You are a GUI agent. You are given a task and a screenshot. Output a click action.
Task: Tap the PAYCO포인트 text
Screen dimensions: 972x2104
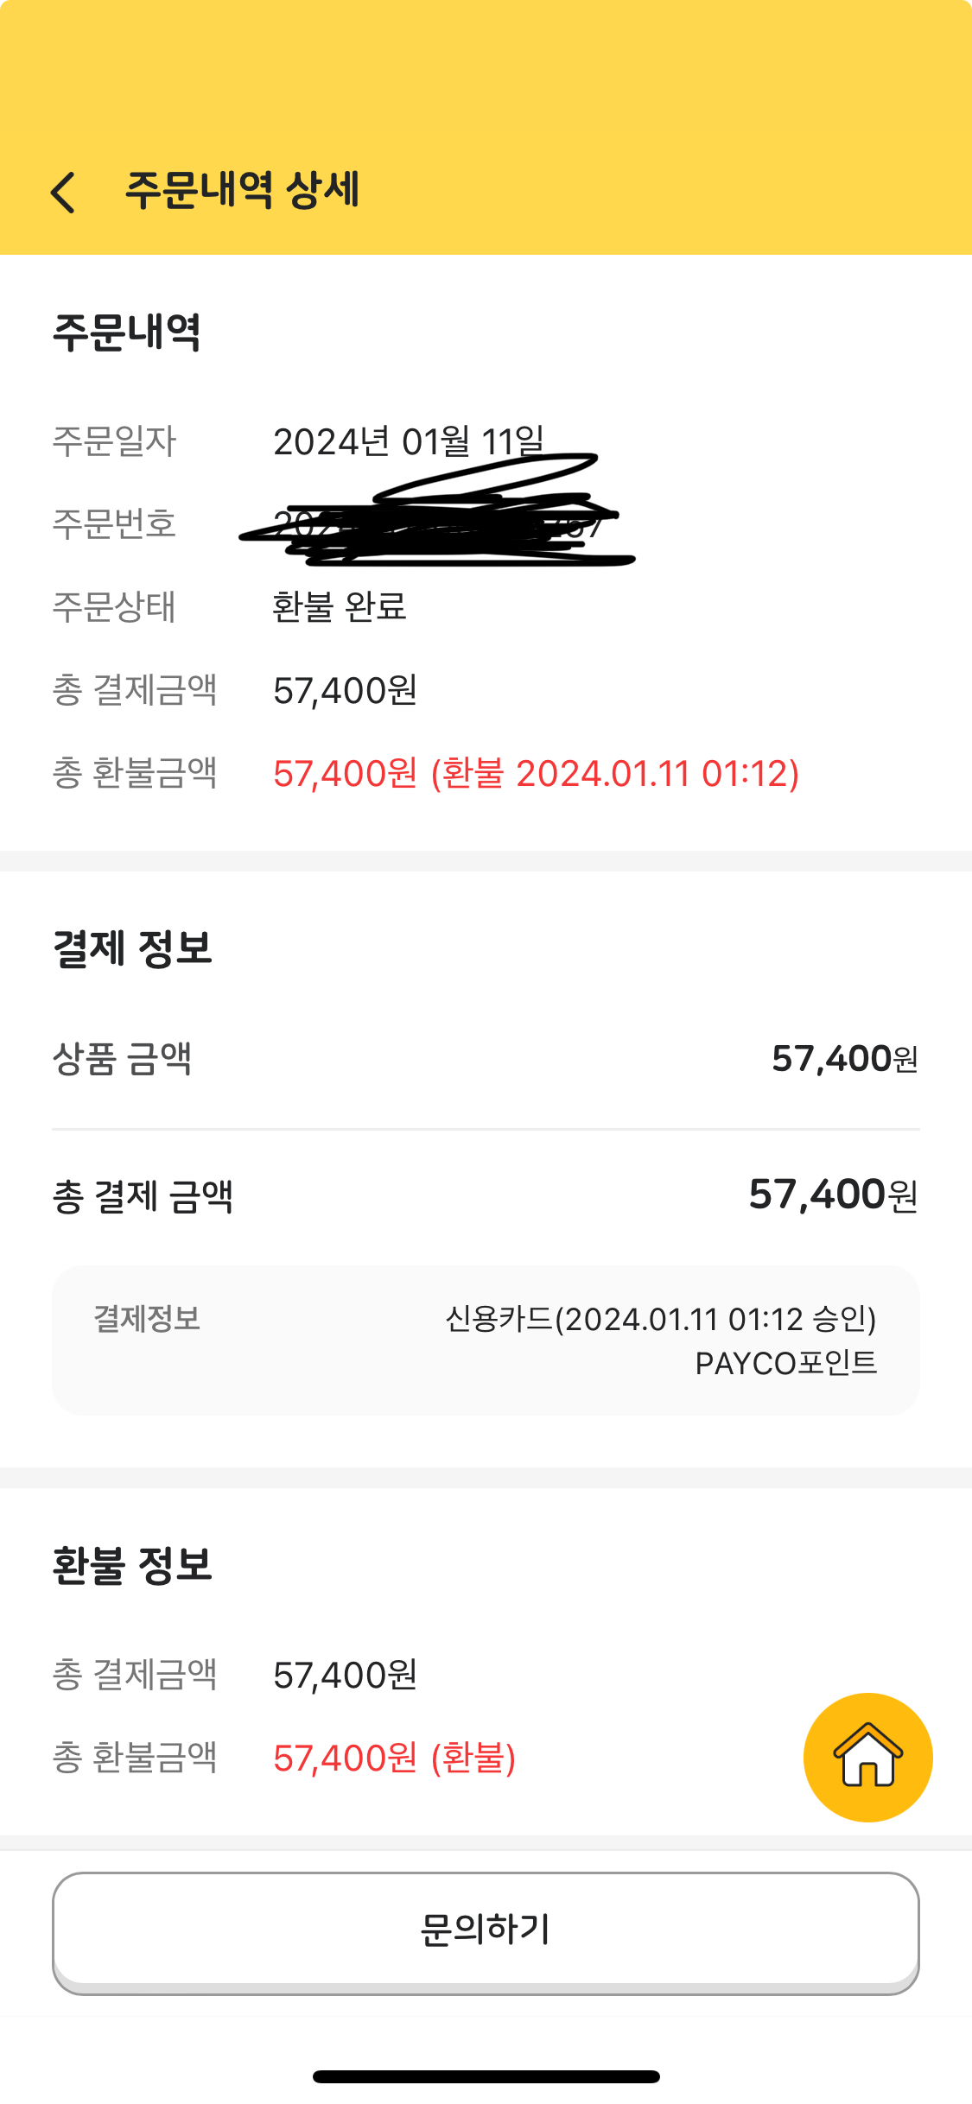click(x=785, y=1363)
